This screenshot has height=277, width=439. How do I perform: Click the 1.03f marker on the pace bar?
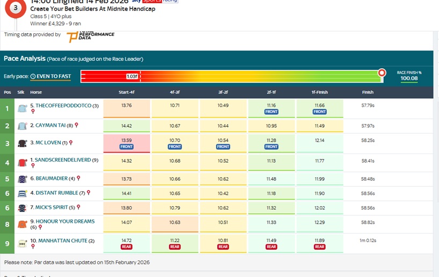coord(133,76)
